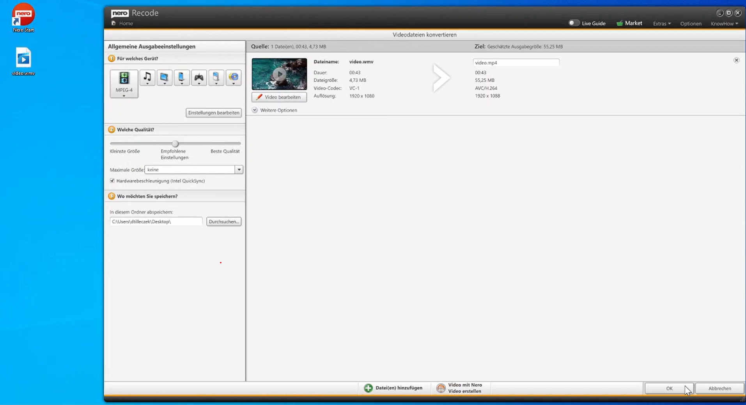Click the quality slider handle
Image resolution: width=746 pixels, height=405 pixels.
coord(175,143)
